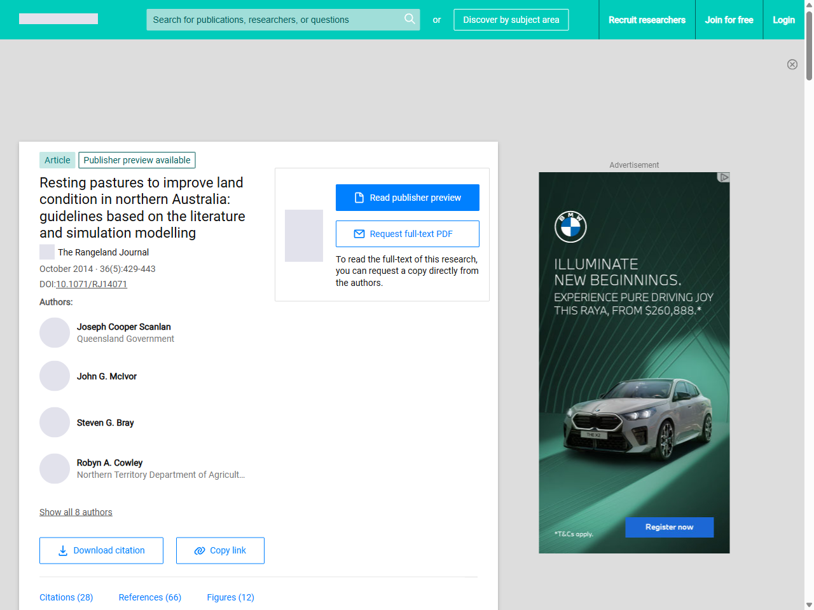Click the envelope icon on Request full-text PDF
The image size is (814, 610).
pyautogui.click(x=361, y=234)
